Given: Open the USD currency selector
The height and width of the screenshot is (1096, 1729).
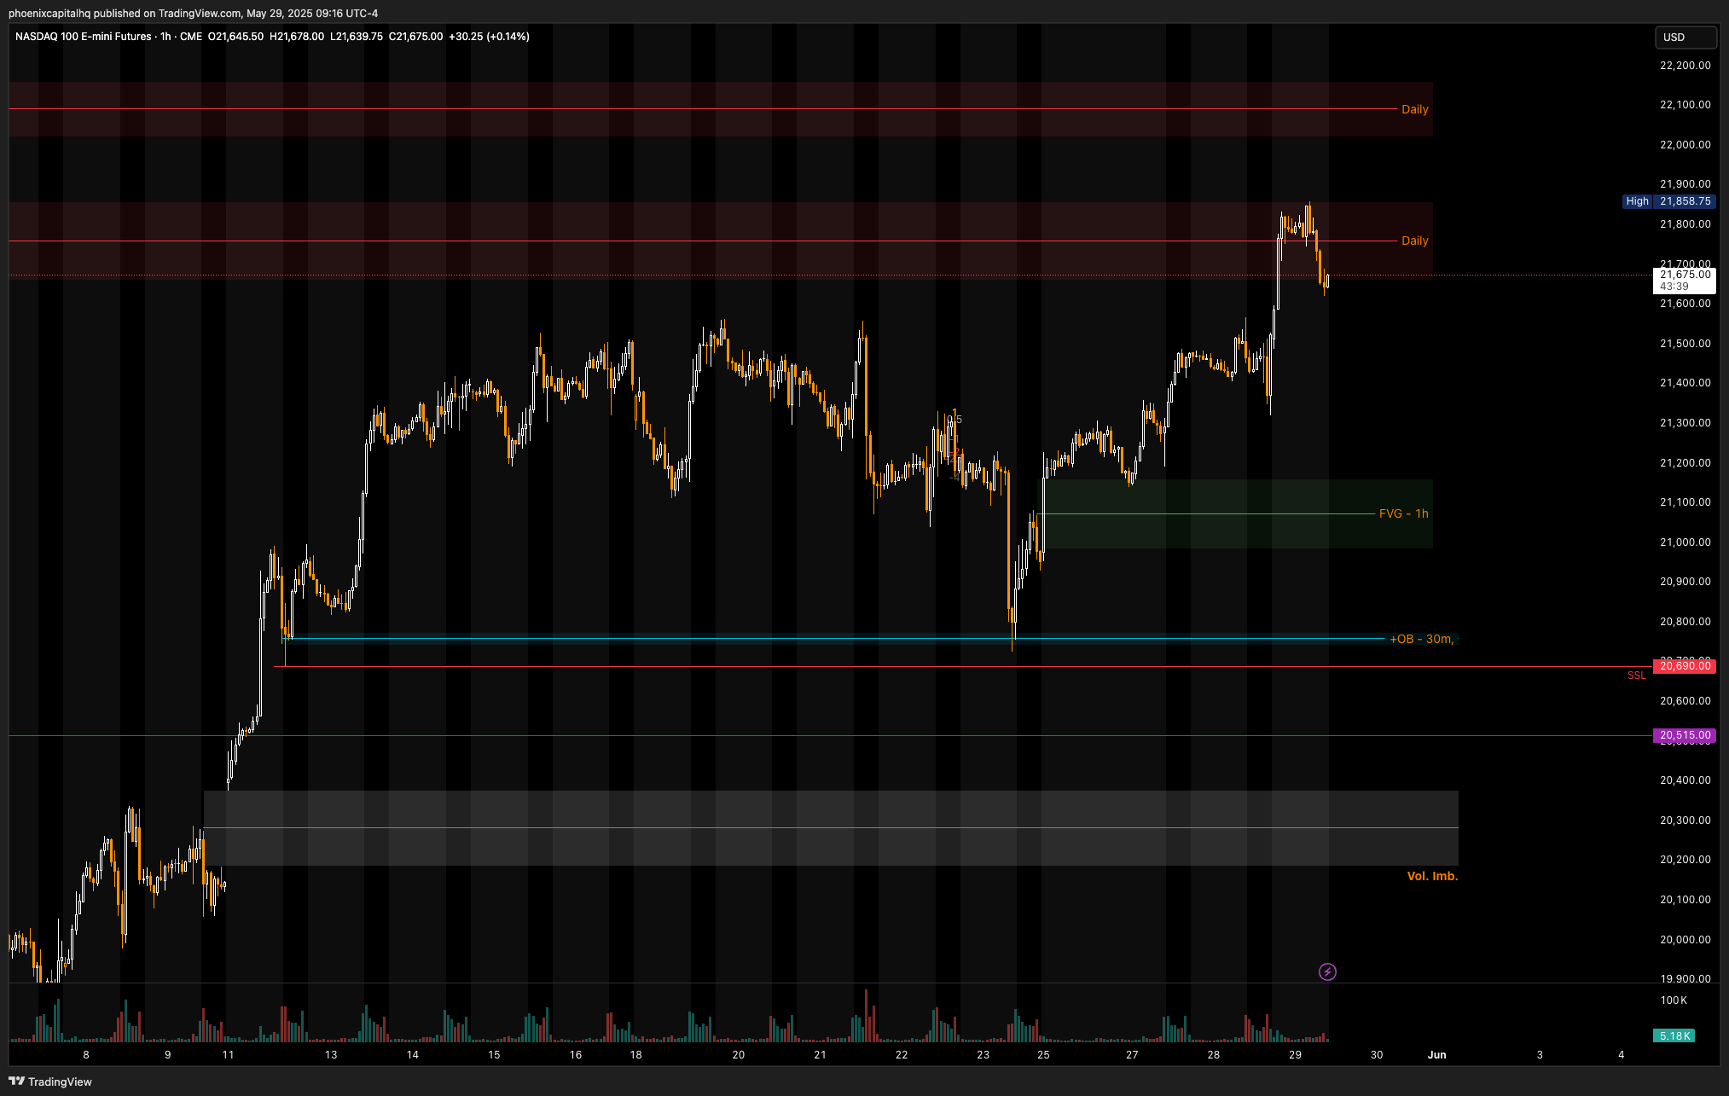Looking at the screenshot, I should (x=1685, y=37).
